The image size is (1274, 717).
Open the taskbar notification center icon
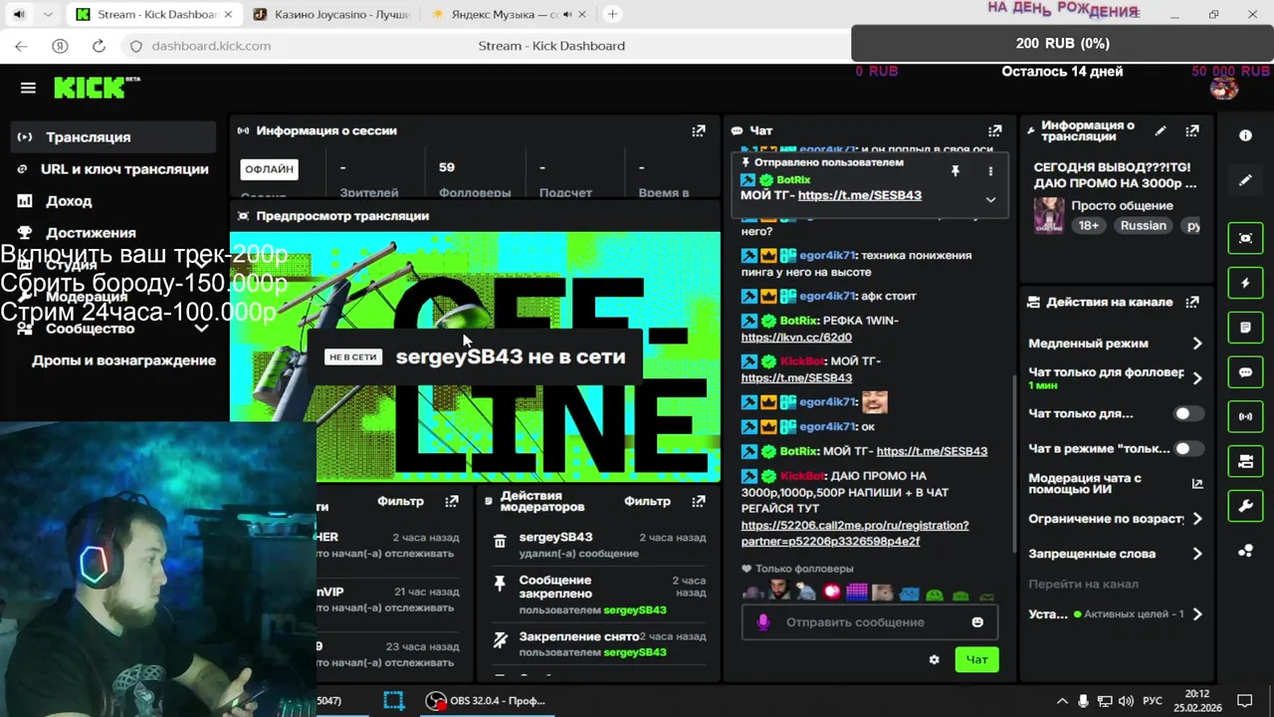[x=1244, y=701]
